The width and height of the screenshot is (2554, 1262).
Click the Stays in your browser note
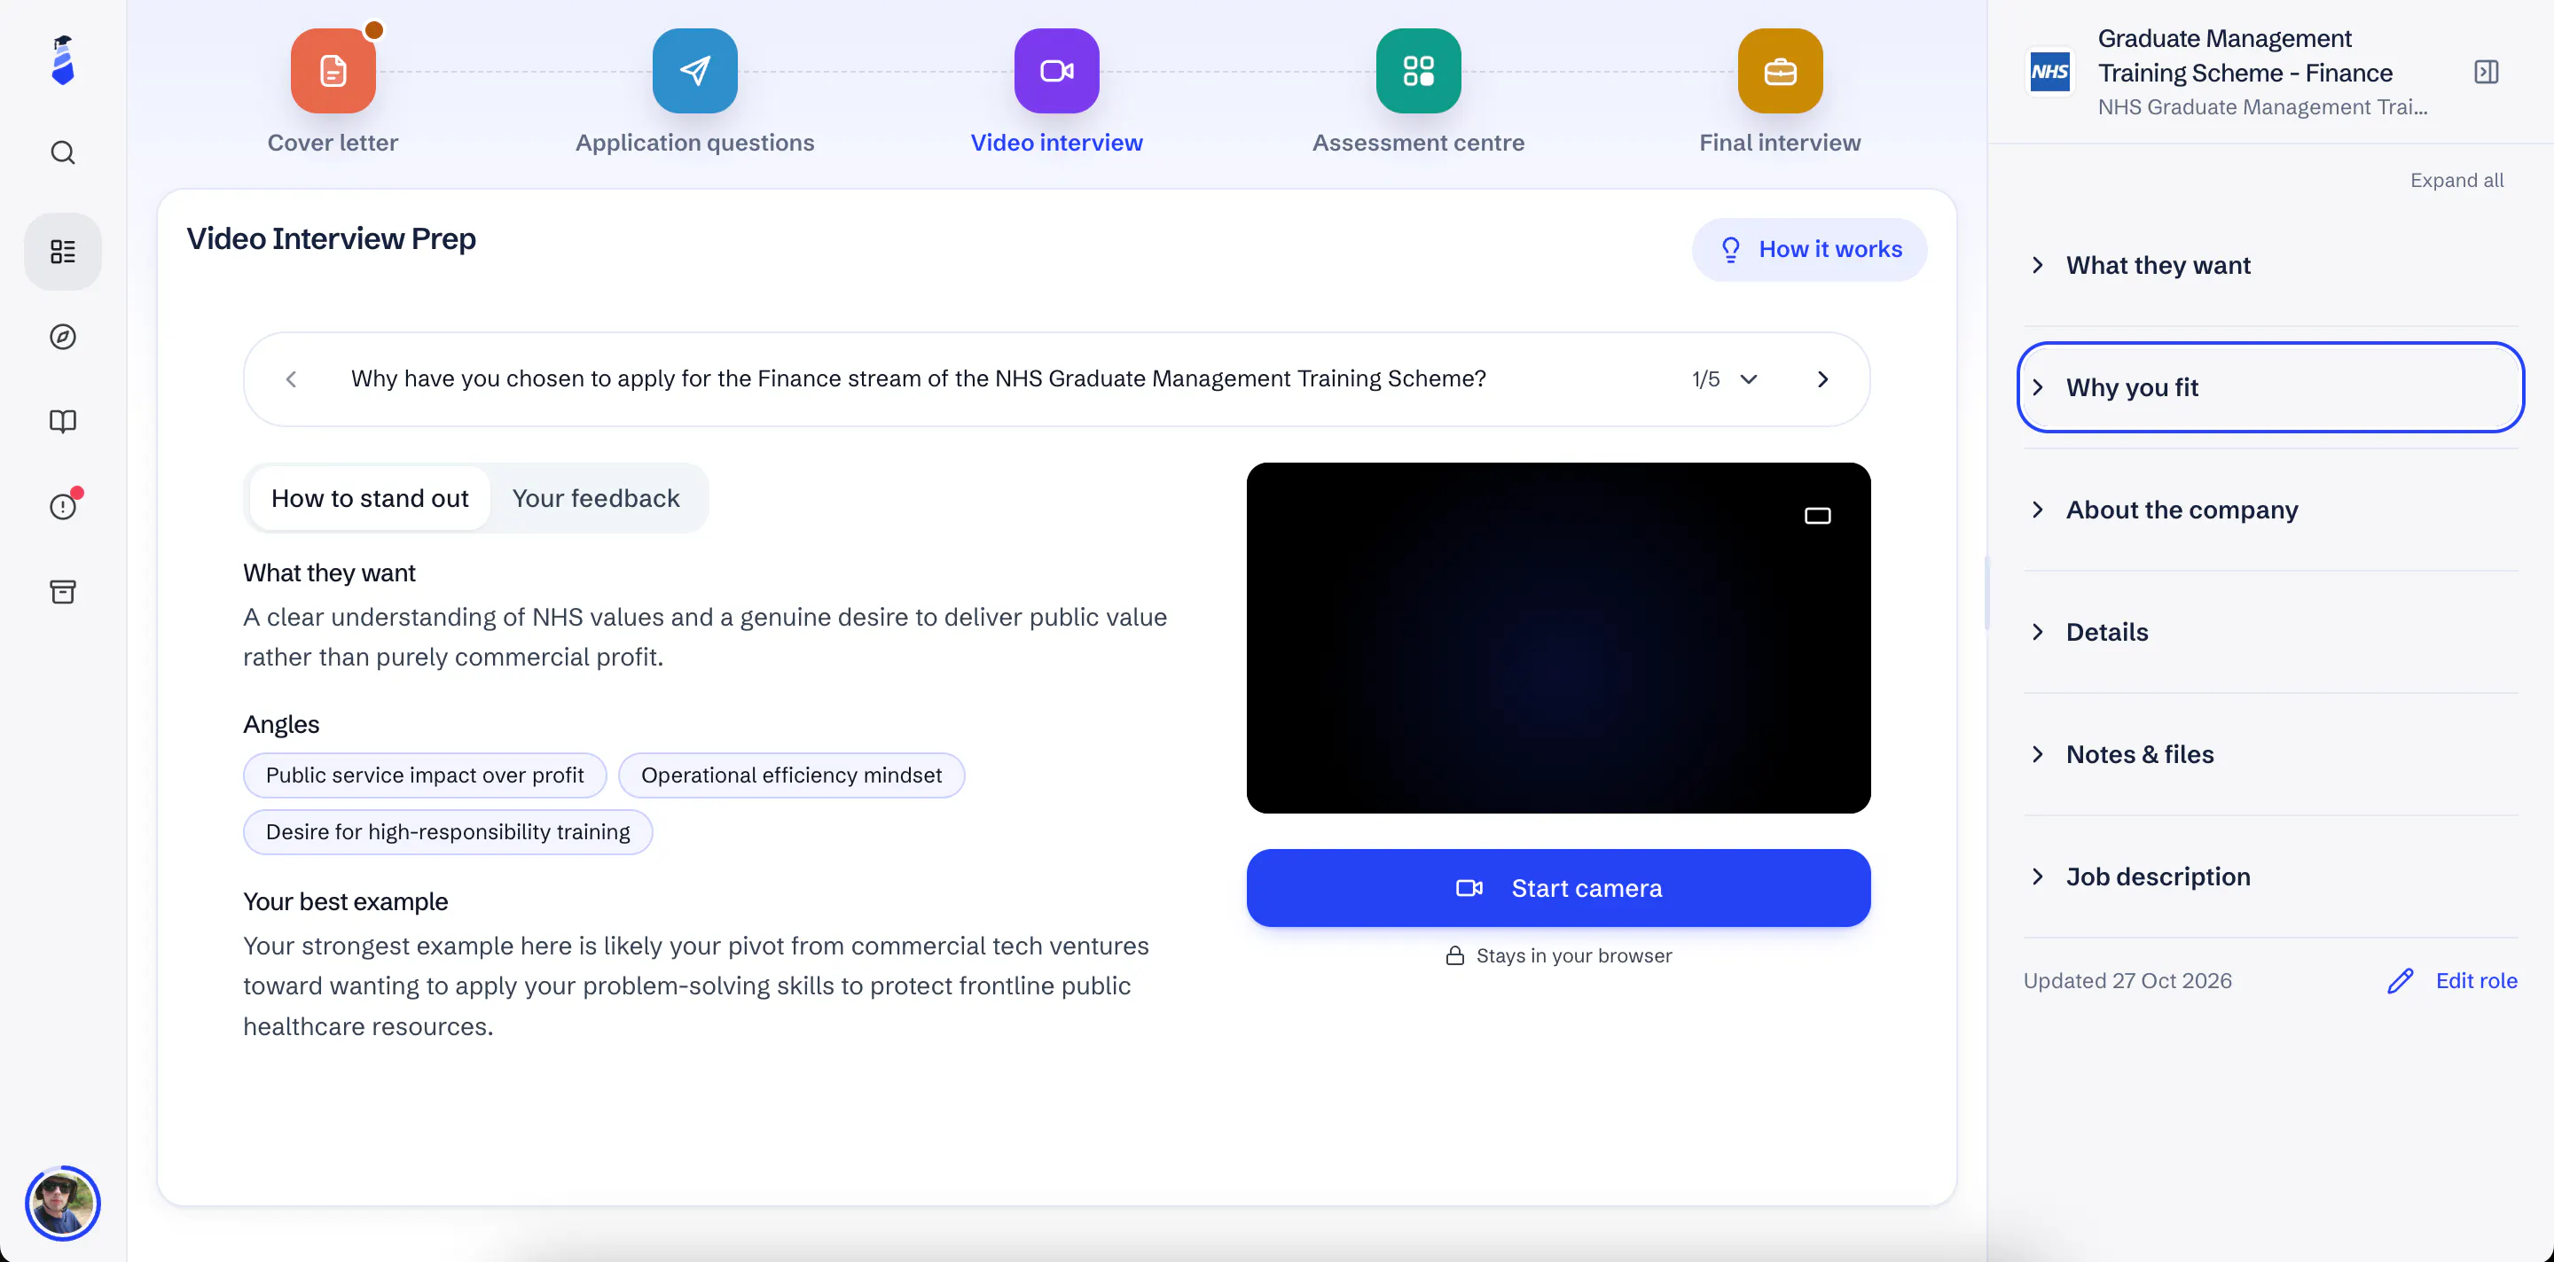pos(1559,956)
